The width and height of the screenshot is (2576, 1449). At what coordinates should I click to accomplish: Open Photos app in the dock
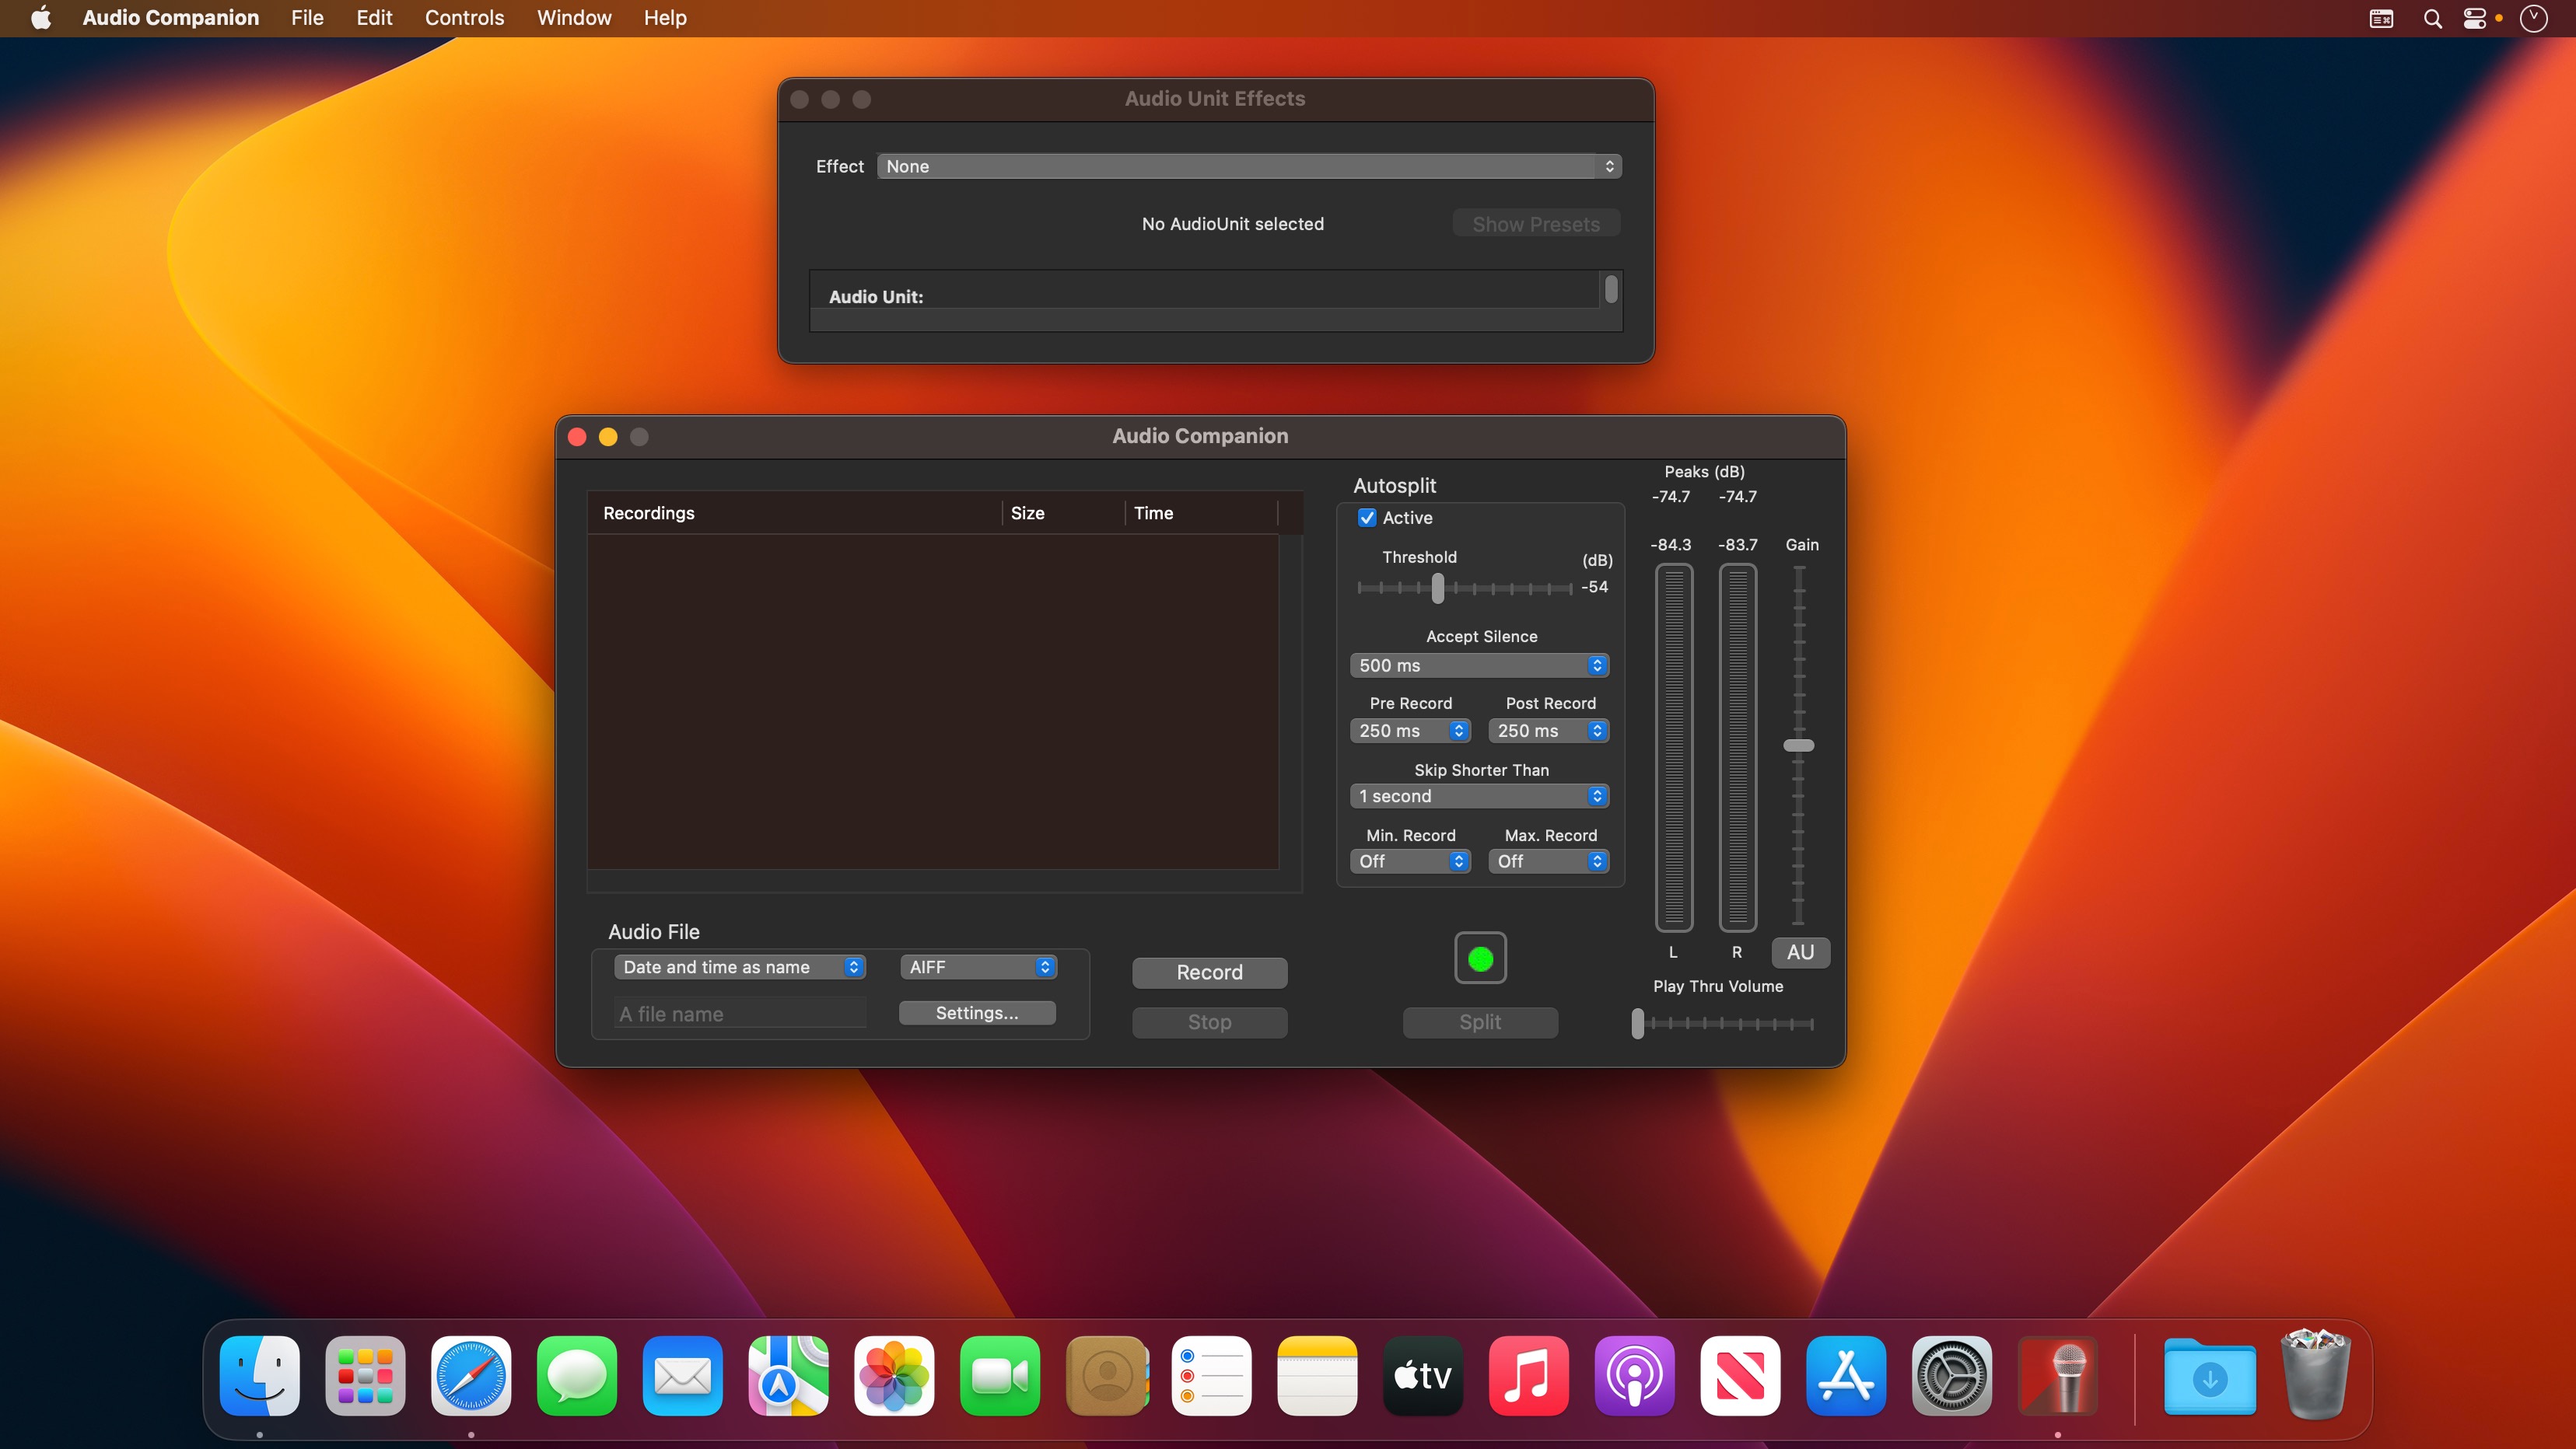[895, 1376]
